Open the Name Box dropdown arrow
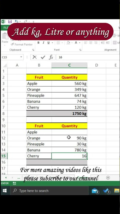The height and width of the screenshot is (214, 120). tap(21, 57)
